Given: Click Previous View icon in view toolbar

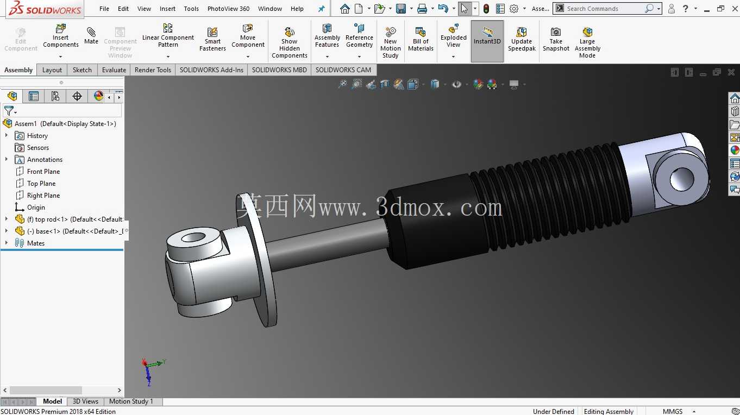Looking at the screenshot, I should (371, 84).
